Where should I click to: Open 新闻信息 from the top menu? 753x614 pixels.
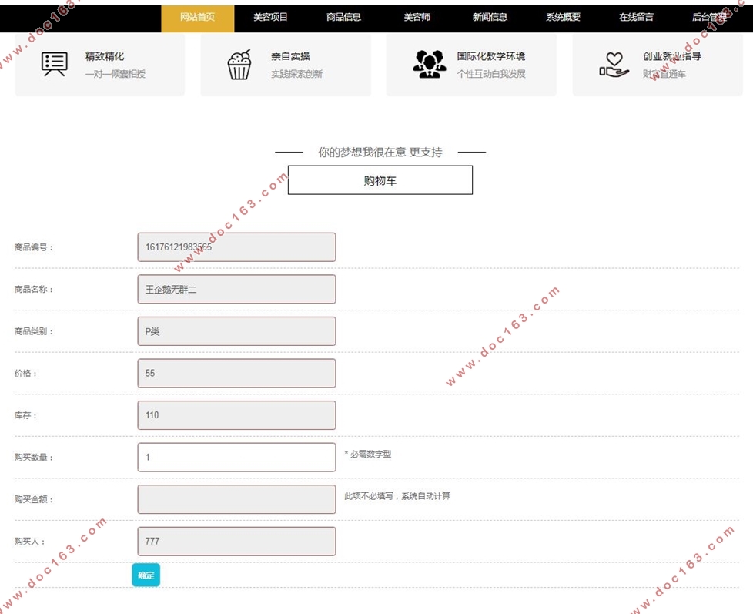pyautogui.click(x=490, y=17)
